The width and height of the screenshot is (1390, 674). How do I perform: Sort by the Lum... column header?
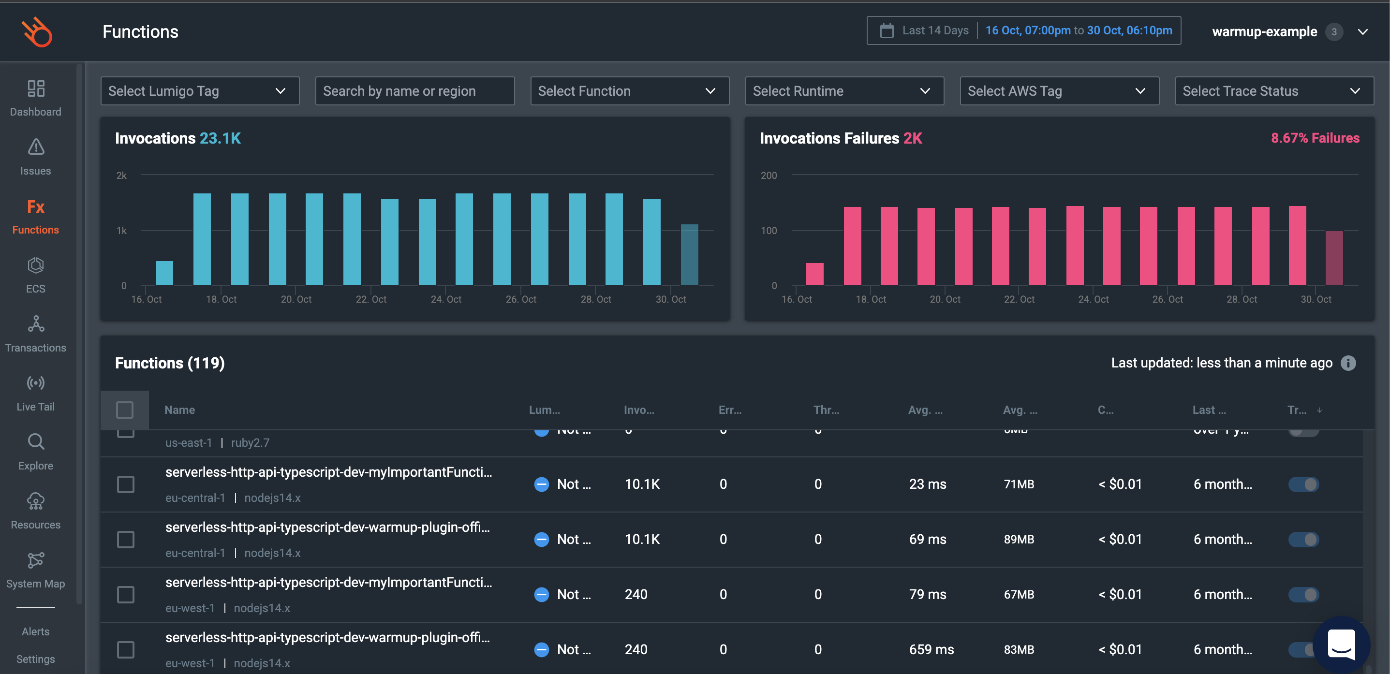pos(544,410)
